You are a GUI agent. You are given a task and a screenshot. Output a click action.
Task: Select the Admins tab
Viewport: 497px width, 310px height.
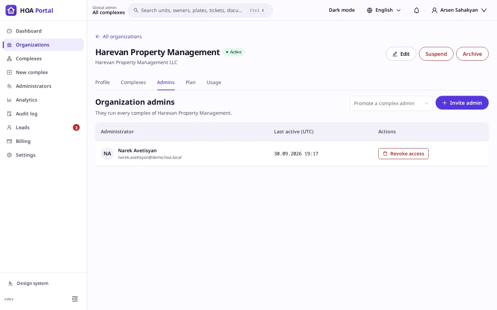(166, 82)
